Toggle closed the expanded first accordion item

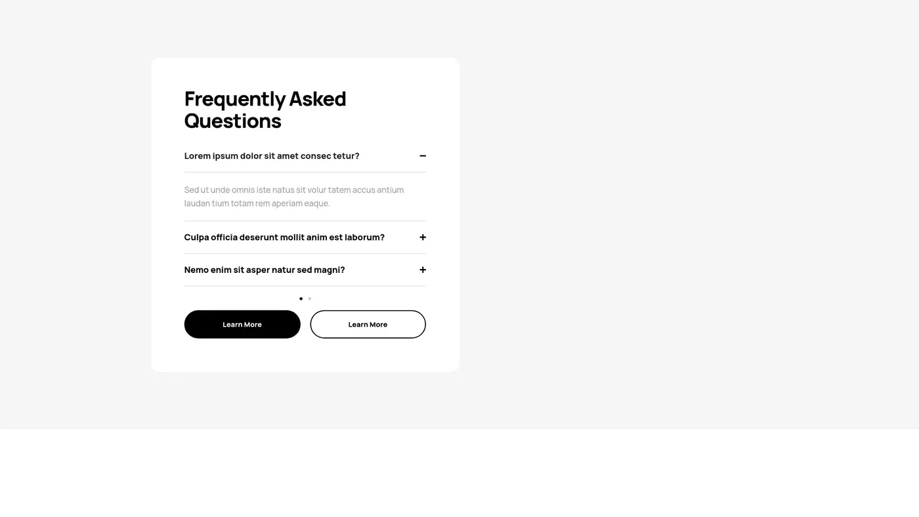point(423,155)
